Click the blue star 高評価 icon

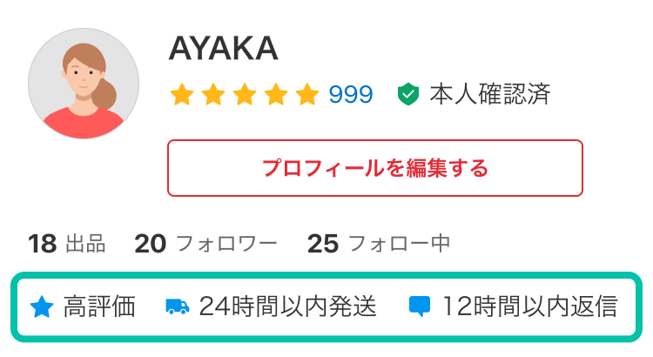click(42, 306)
